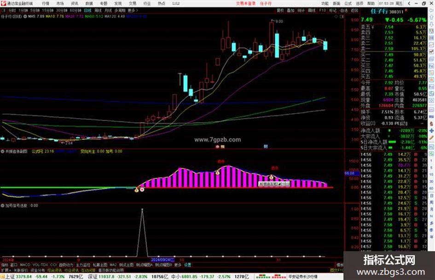This screenshot has width=435, height=280.
Task: Click the 画线 drawing button
Action: pos(312,10)
